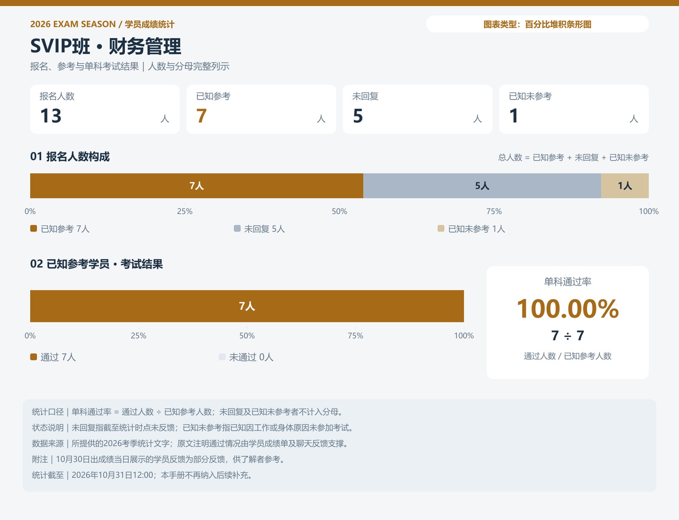679x520 pixels.
Task: Click the brown 7人 segment in registration bar
Action: click(x=196, y=186)
